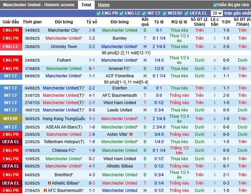
Task: Click the ENG LC league badge for Grimsby match
Action: 11,47
